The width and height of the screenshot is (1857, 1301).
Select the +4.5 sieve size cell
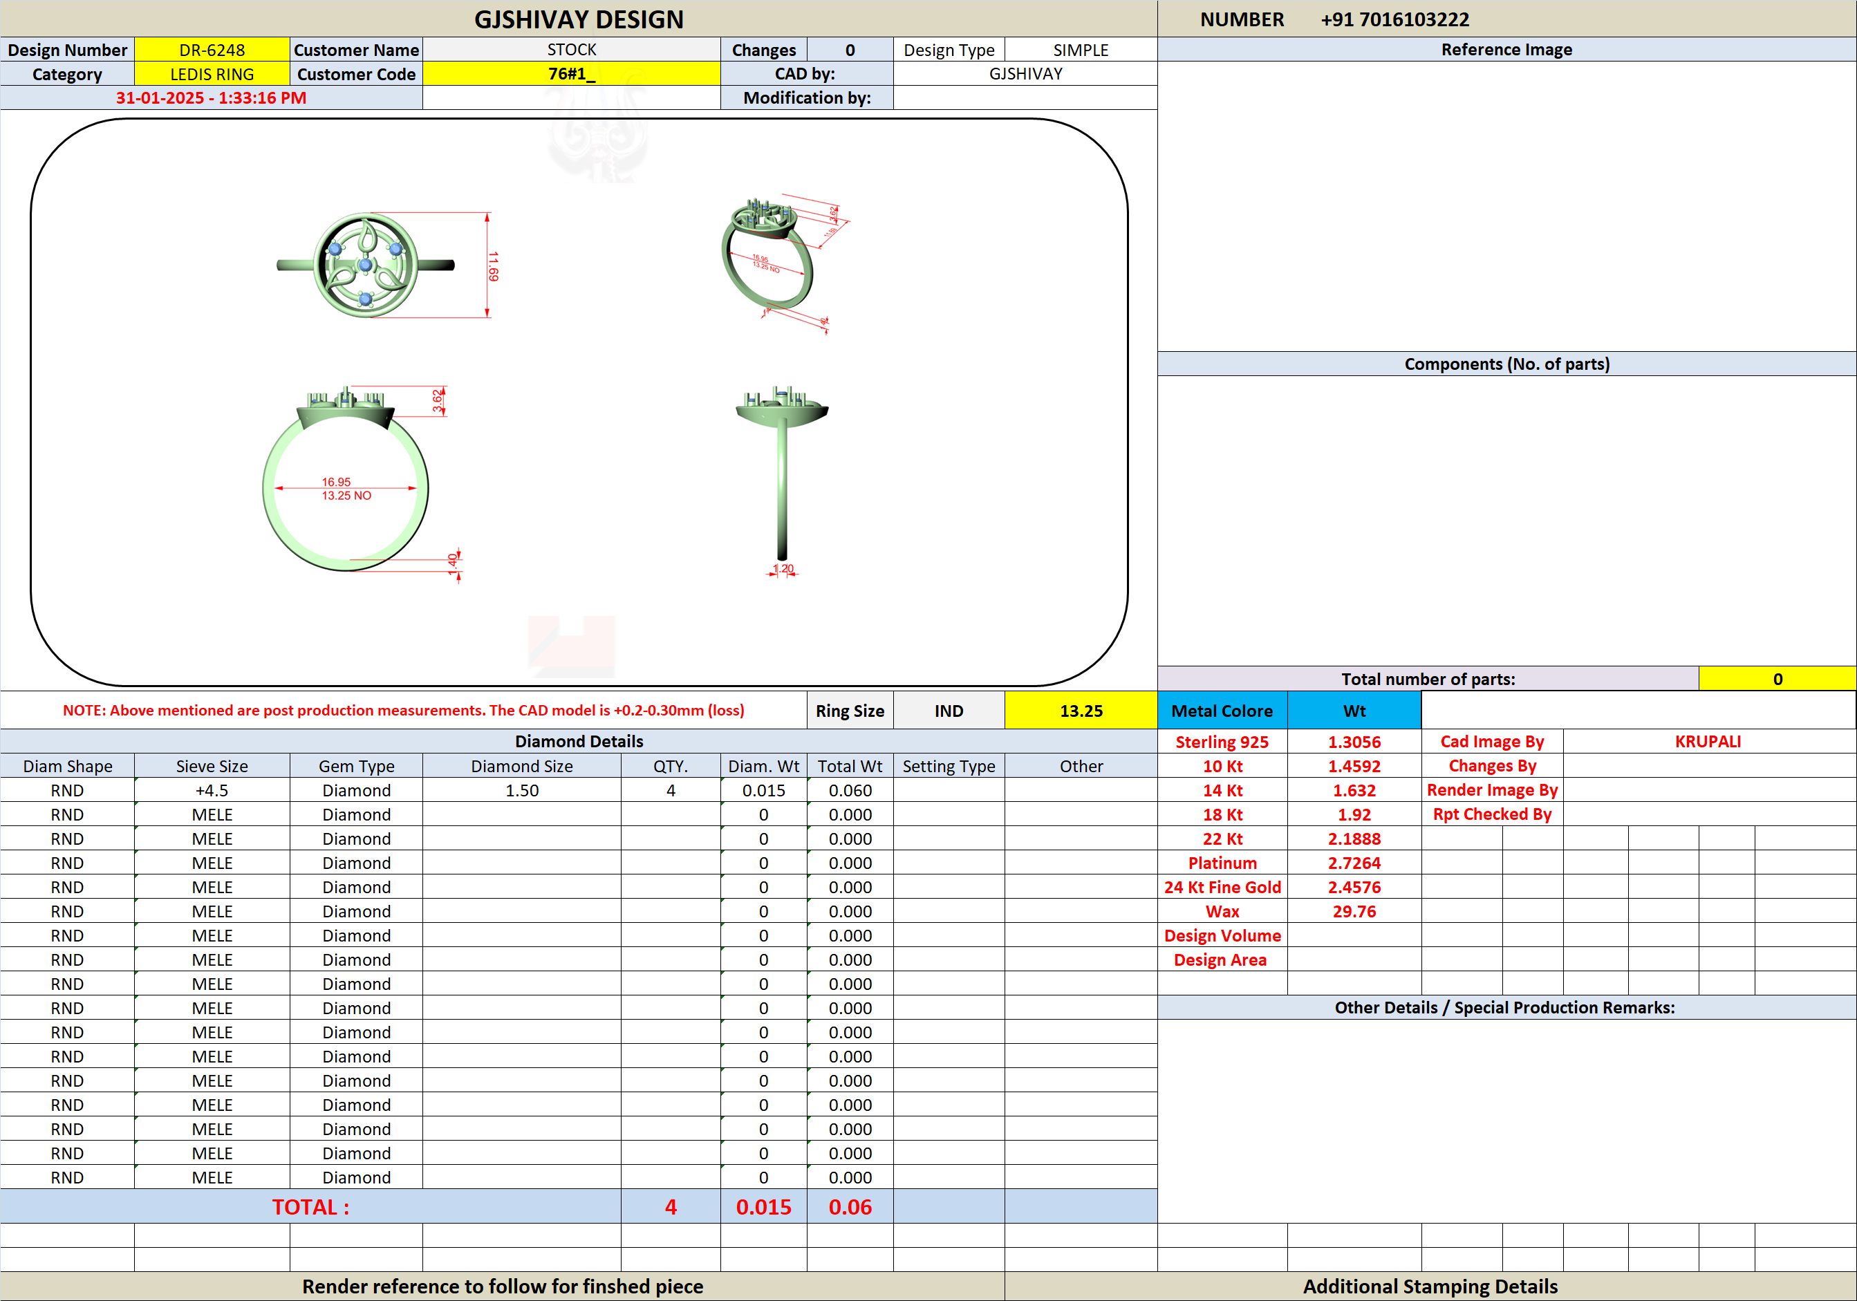(212, 790)
